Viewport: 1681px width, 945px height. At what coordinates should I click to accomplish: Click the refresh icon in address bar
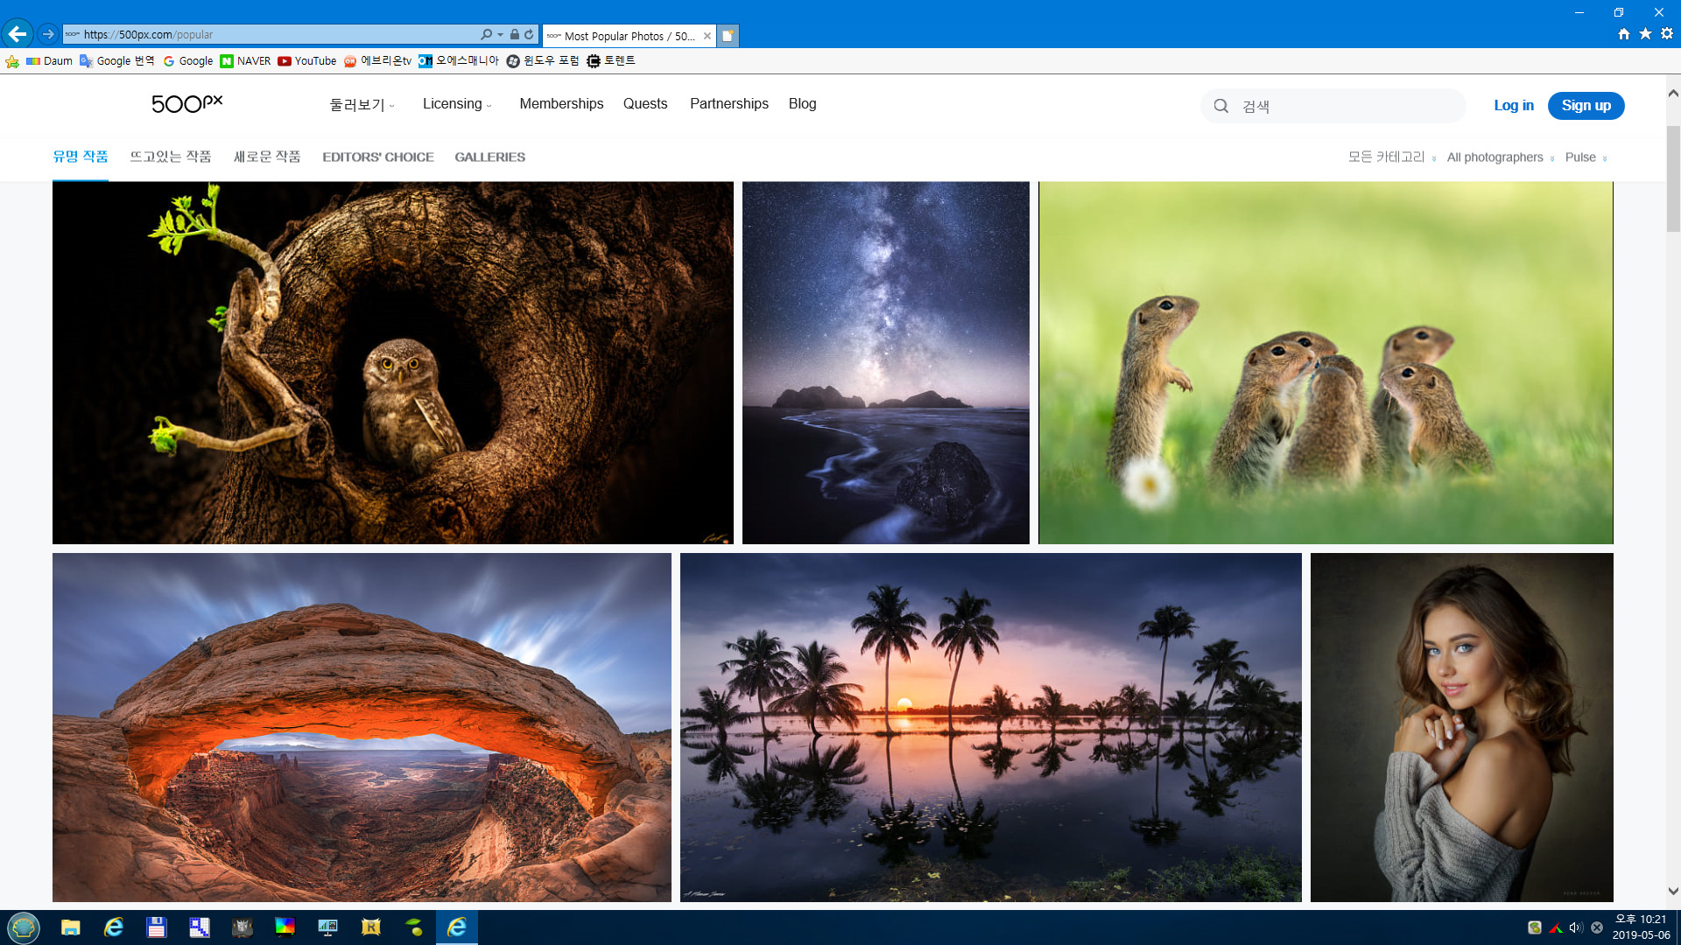point(529,34)
